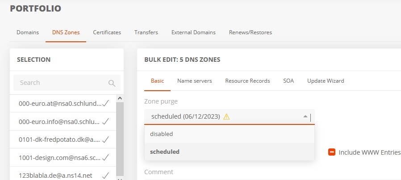
Task: Click the Bulk Edit: 5 DNS Zones heading
Action: pos(182,60)
